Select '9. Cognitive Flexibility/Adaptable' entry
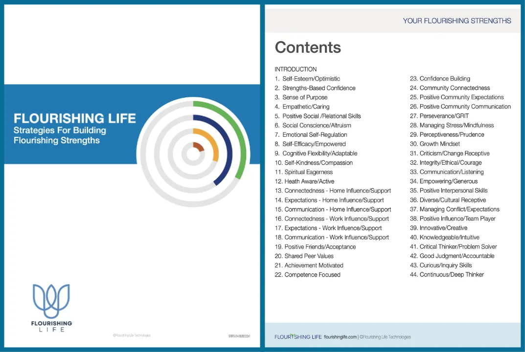525x352 pixels. [316, 153]
